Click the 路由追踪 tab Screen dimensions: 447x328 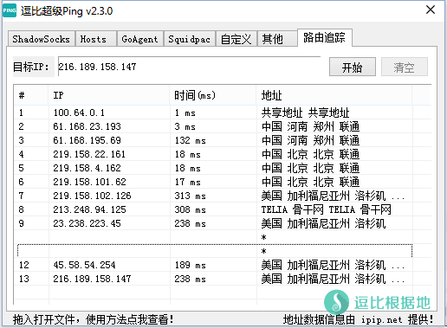(x=324, y=37)
